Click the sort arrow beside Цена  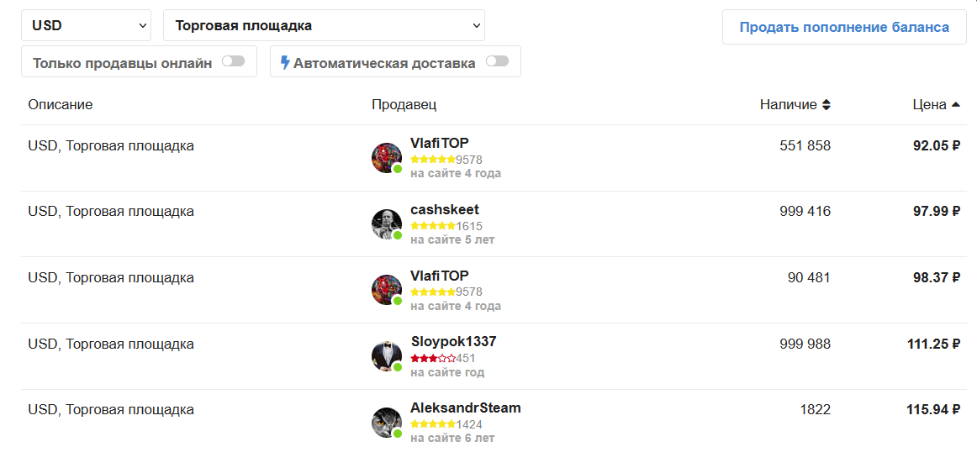click(x=955, y=105)
